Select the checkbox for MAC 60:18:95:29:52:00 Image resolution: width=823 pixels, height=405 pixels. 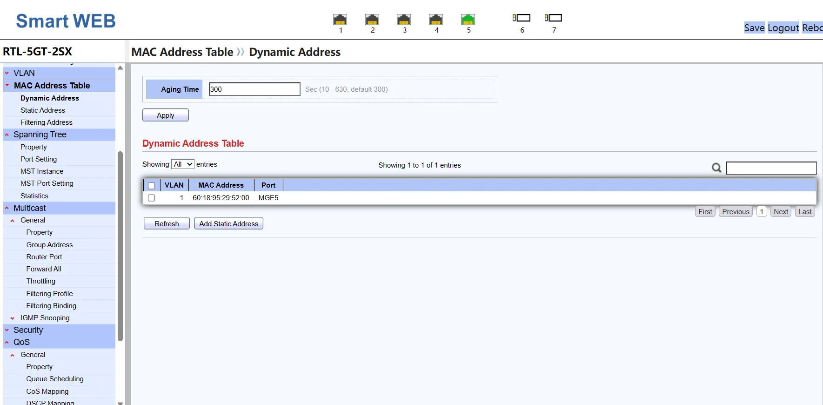pyautogui.click(x=151, y=198)
